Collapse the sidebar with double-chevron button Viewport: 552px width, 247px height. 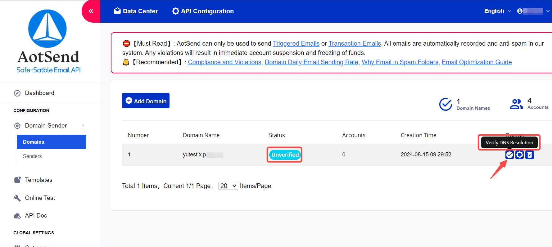tap(91, 11)
